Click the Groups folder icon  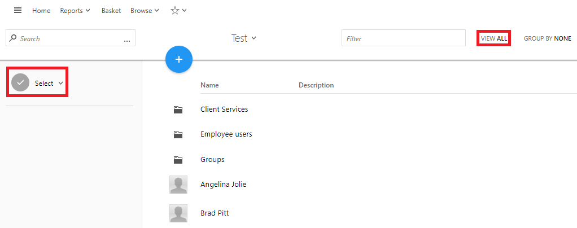178,160
